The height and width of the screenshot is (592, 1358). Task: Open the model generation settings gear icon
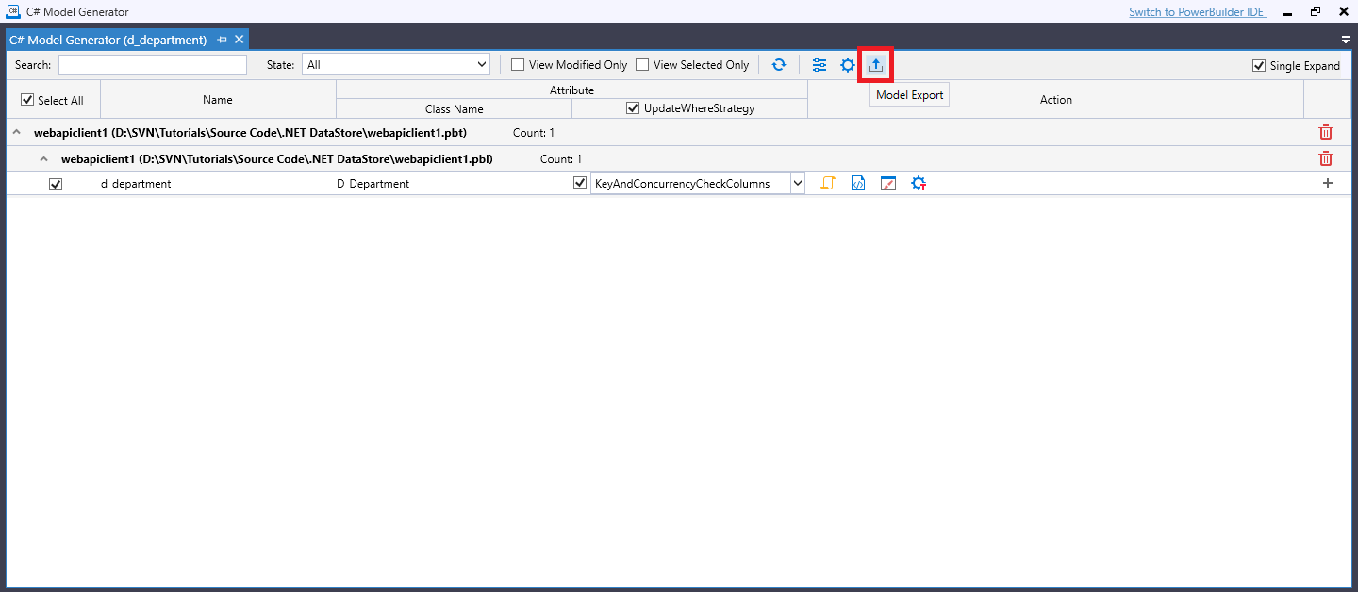(847, 64)
